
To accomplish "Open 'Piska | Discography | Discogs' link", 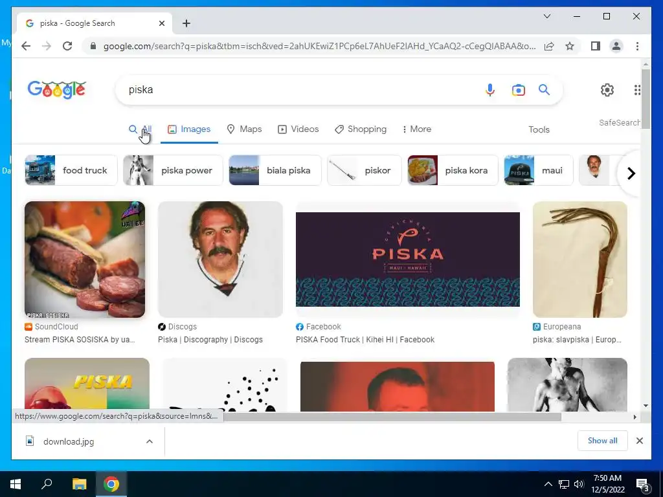I will (x=210, y=339).
